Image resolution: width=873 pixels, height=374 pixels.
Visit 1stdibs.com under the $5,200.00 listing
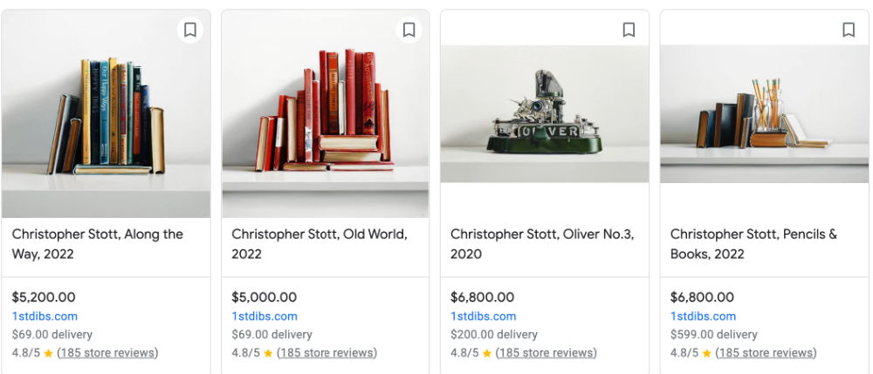45,316
